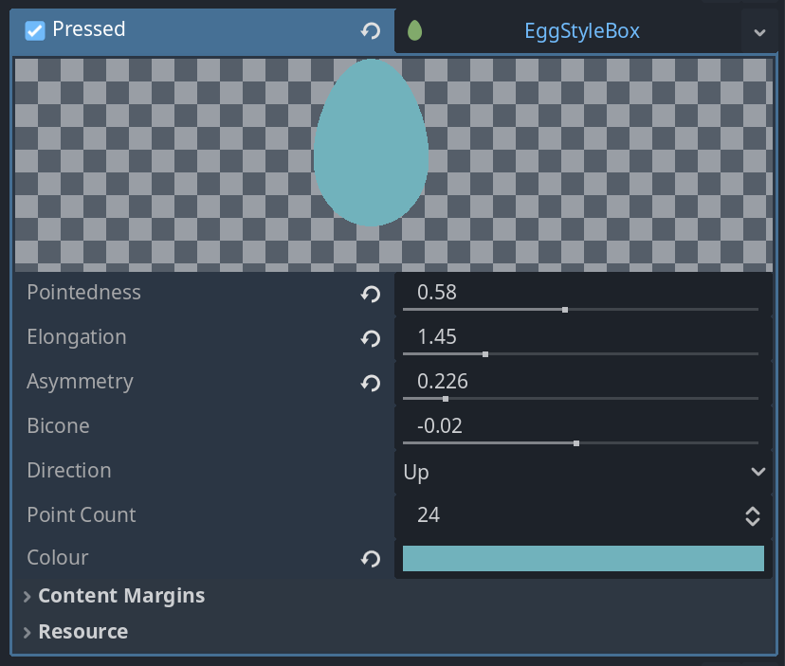Revert the Pressed property to default
The height and width of the screenshot is (666, 785).
pyautogui.click(x=371, y=31)
